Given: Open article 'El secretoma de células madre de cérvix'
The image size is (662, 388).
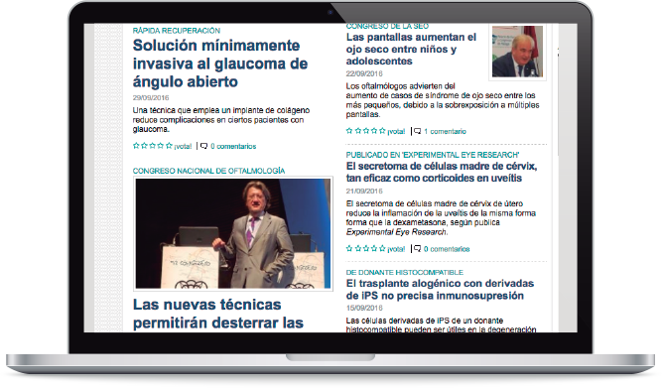Looking at the screenshot, I should pos(442,172).
